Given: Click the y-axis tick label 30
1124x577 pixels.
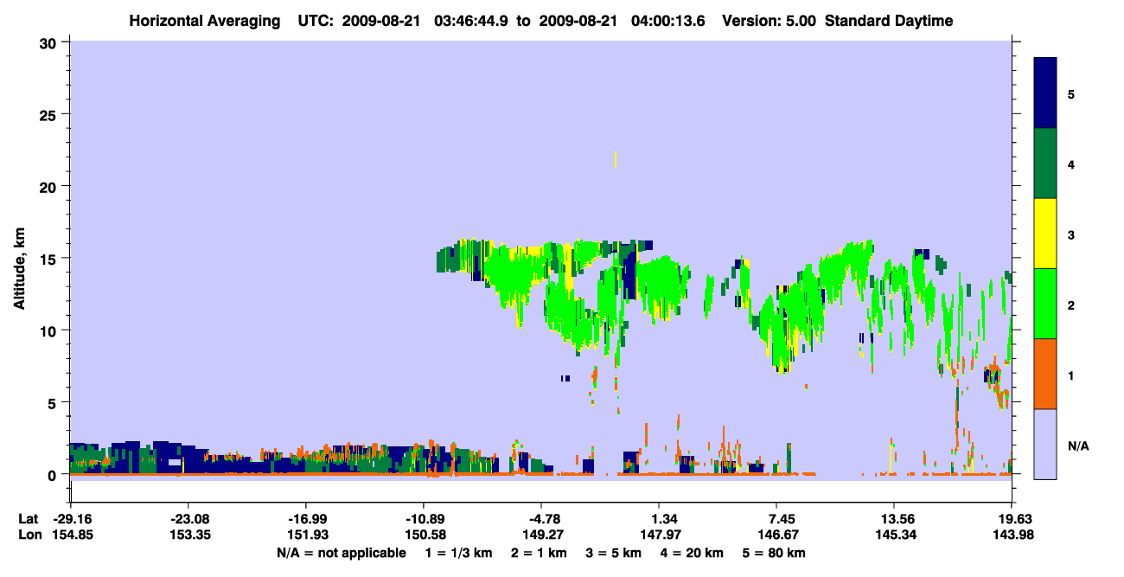Looking at the screenshot, I should point(50,42).
